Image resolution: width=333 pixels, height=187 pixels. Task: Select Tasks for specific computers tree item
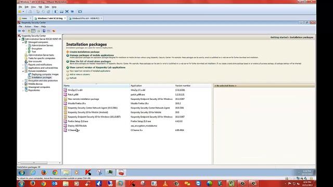pyautogui.click(x=42, y=58)
